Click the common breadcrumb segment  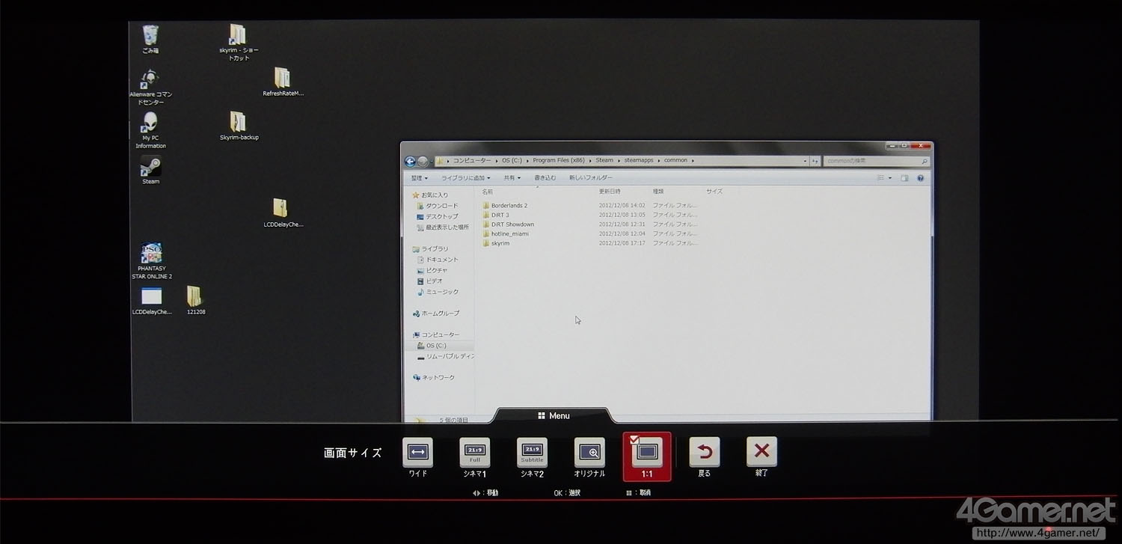click(675, 161)
